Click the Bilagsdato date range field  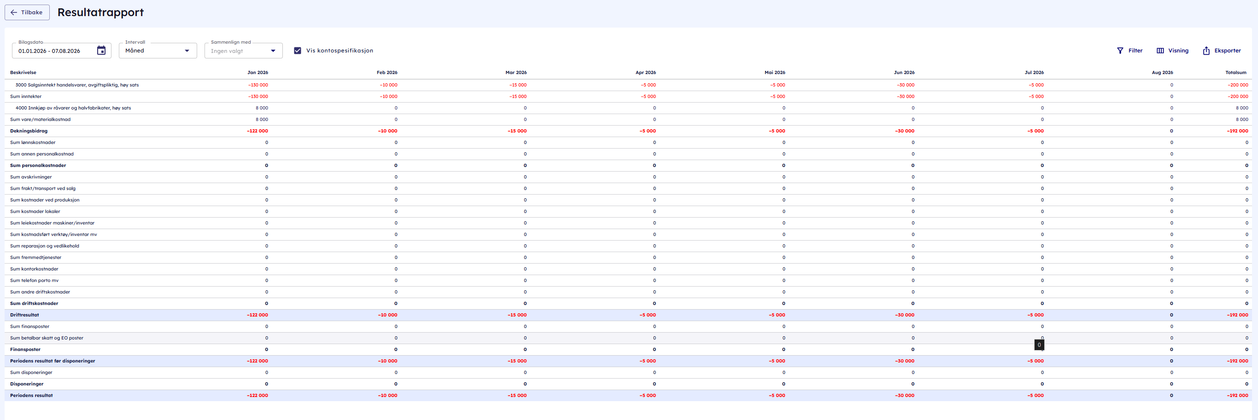[62, 51]
